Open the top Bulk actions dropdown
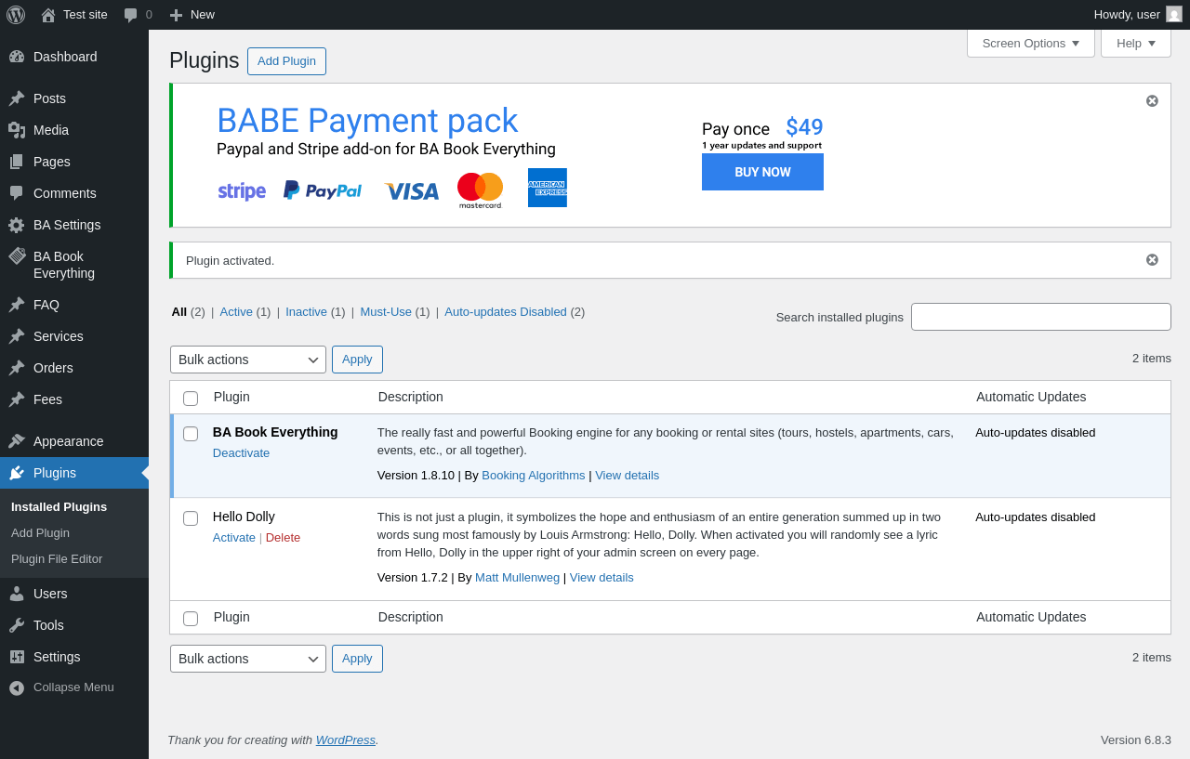Viewport: 1190px width, 759px height. coord(248,360)
